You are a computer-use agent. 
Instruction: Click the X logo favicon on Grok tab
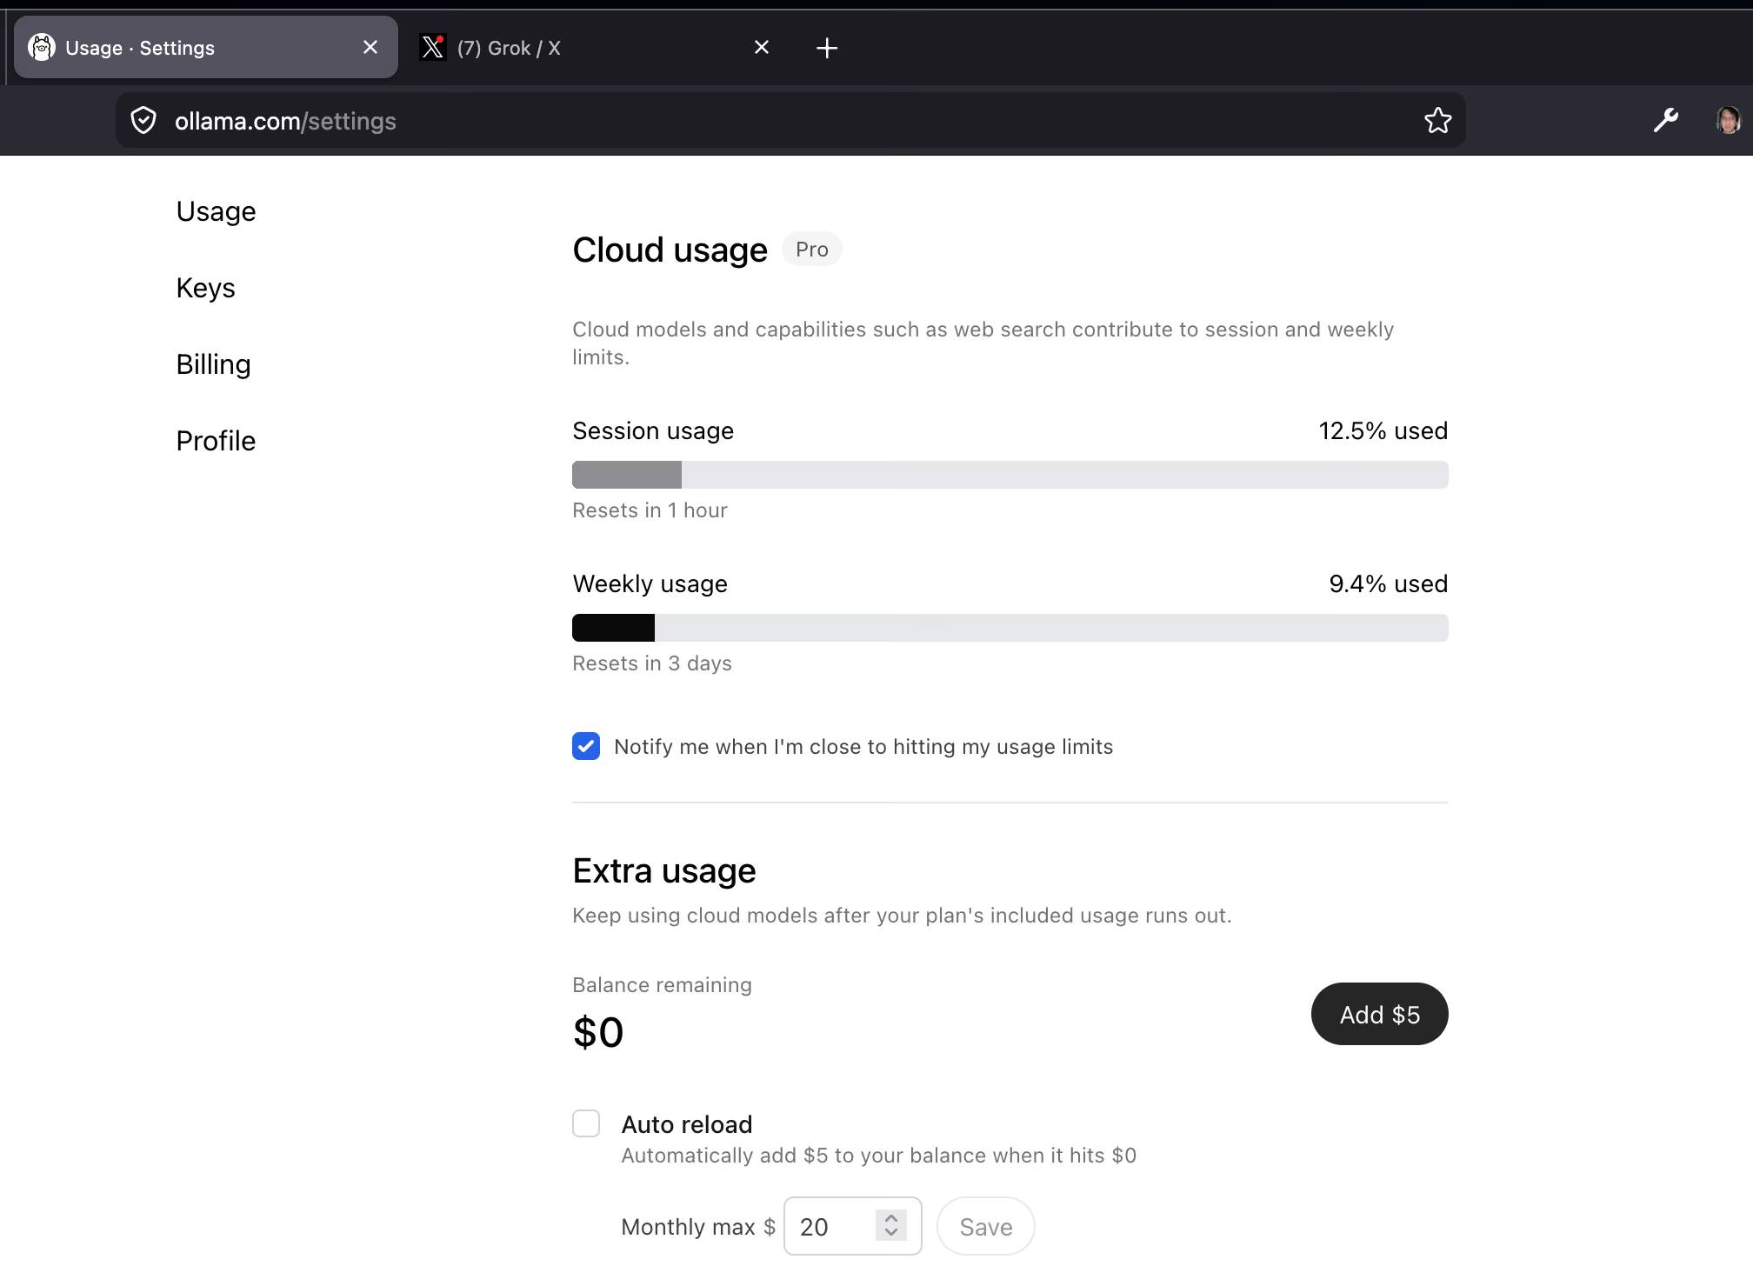click(433, 47)
